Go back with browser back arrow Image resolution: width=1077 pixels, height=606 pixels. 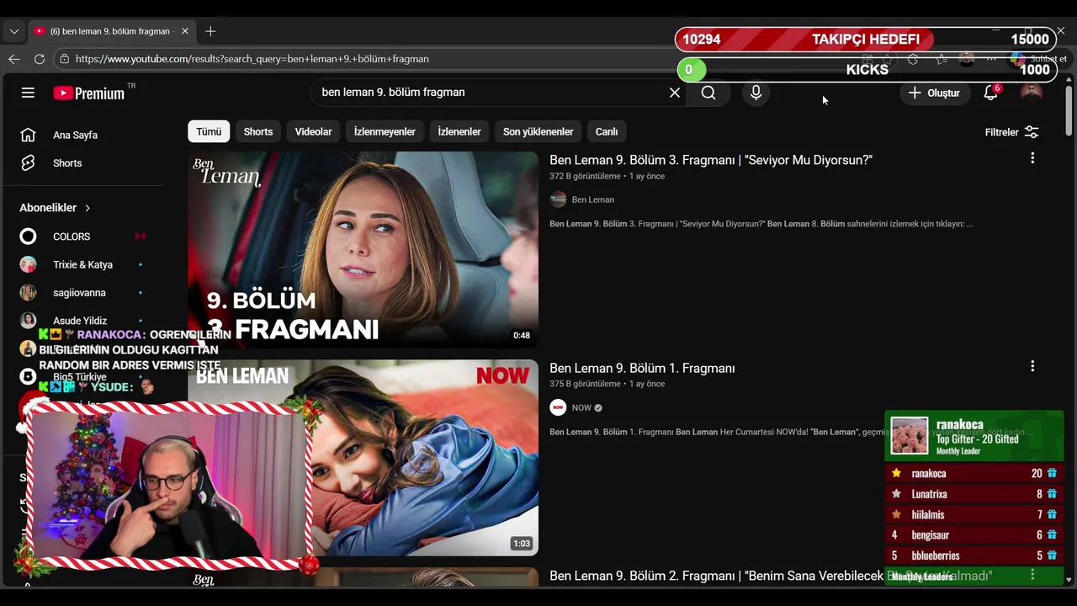[x=14, y=59]
